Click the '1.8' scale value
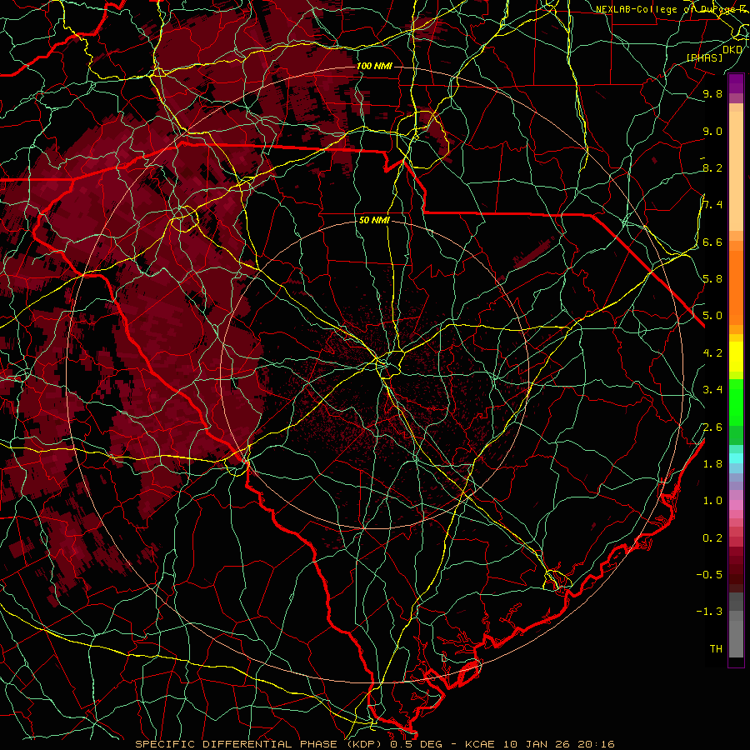This screenshot has width=750, height=750. pos(712,464)
